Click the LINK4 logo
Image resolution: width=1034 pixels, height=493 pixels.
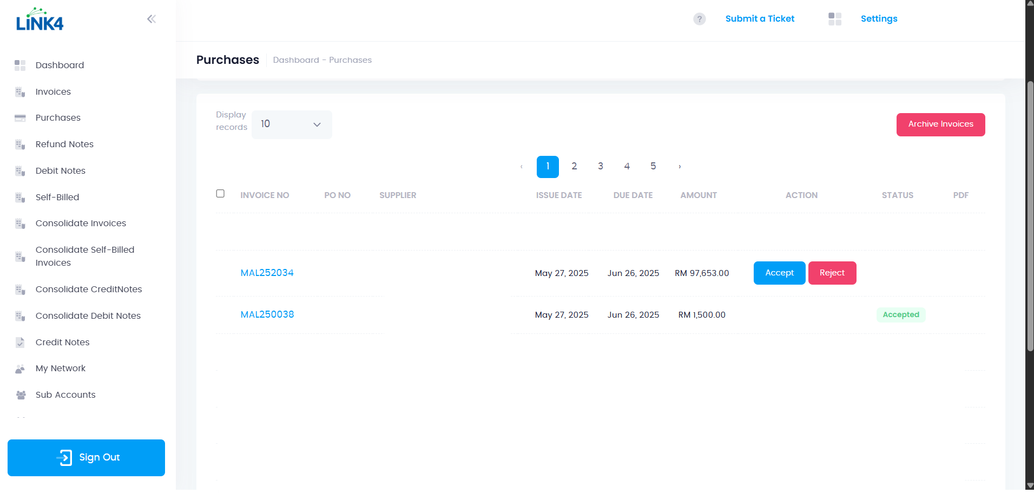pos(39,19)
